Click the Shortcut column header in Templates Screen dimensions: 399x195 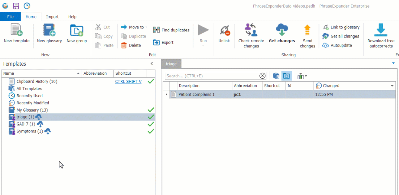point(130,73)
